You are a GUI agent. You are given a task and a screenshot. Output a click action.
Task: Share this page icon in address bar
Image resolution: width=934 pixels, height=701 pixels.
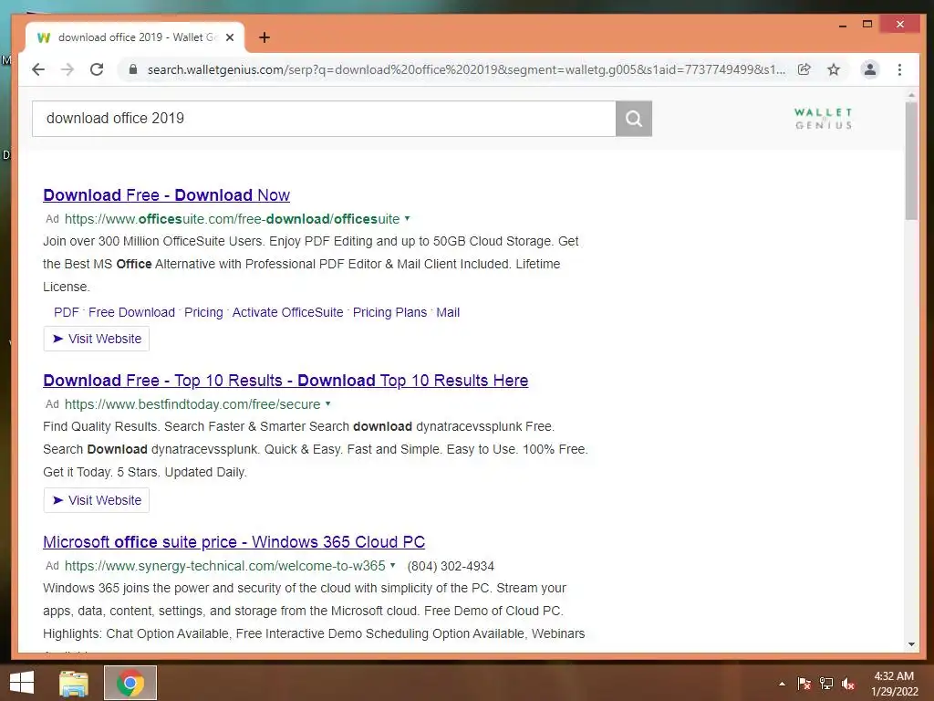coord(804,69)
